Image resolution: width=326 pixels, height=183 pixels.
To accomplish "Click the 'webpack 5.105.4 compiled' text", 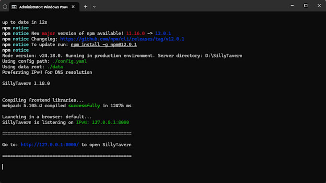I will pyautogui.click(x=34, y=106).
